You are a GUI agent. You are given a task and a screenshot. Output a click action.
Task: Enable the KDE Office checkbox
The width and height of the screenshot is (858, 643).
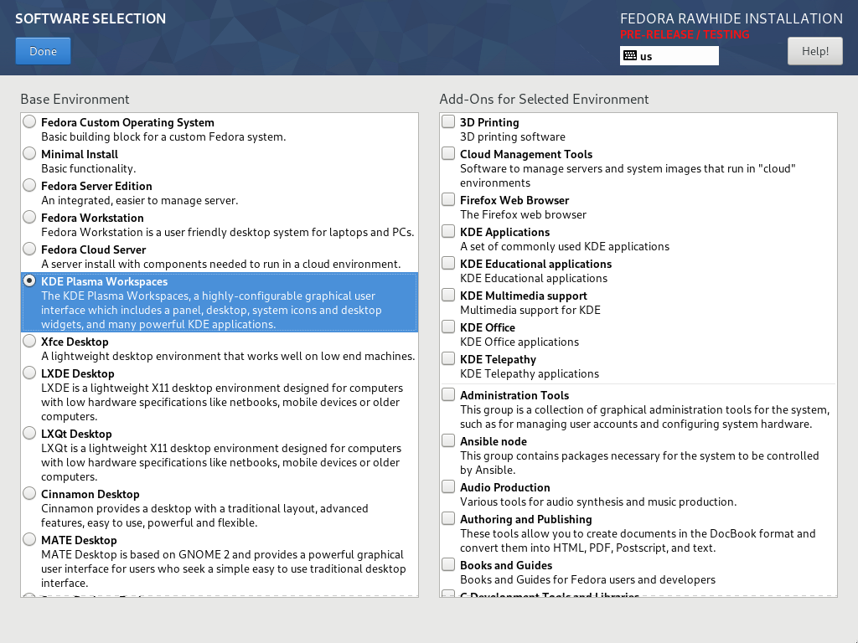[448, 327]
